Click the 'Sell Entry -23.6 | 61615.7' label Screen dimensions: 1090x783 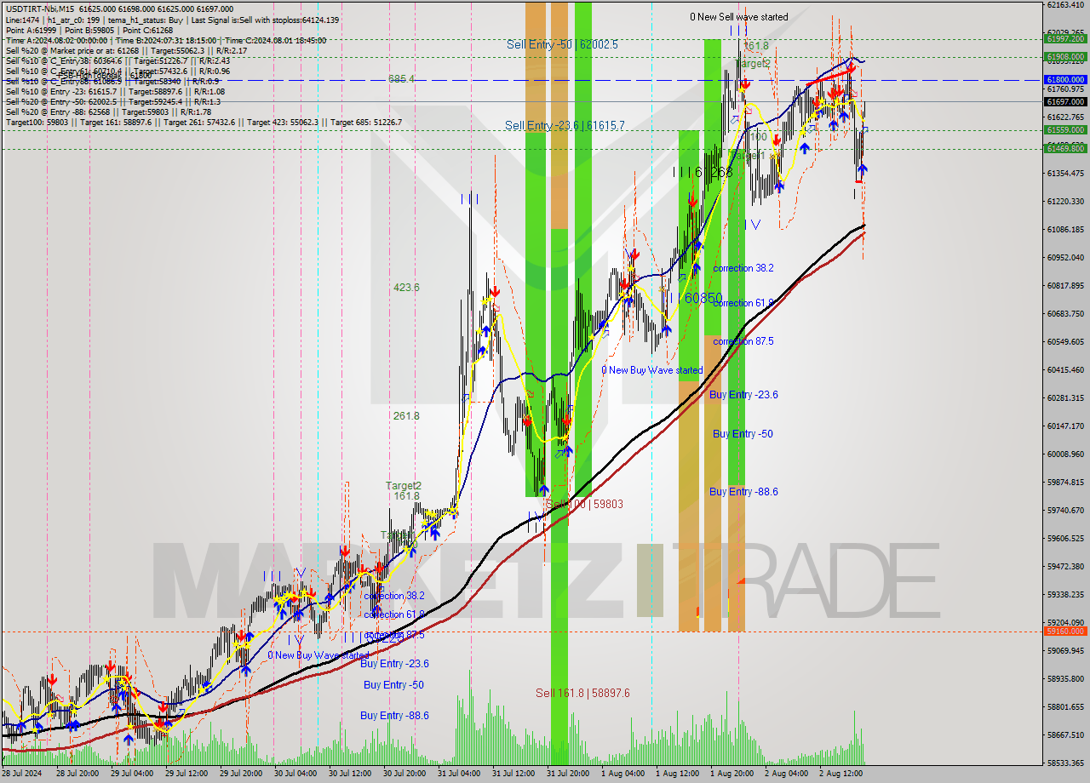565,125
